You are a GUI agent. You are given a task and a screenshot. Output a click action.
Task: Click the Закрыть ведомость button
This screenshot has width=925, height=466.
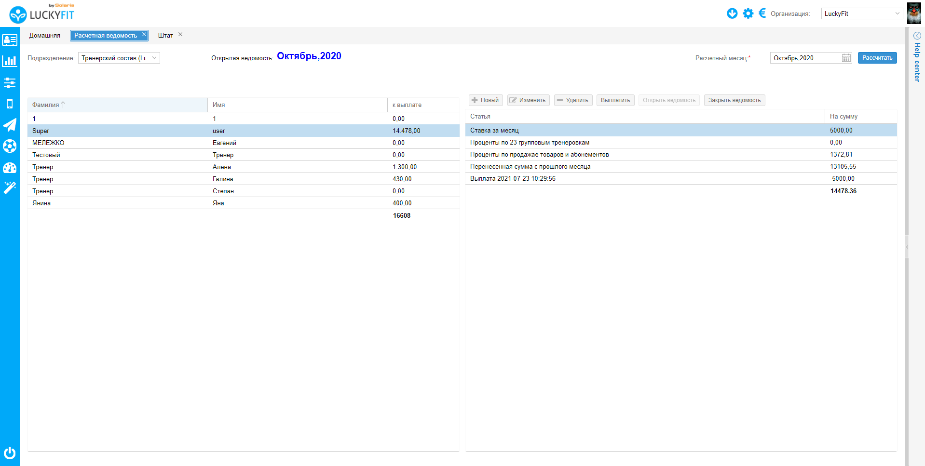[x=735, y=100]
